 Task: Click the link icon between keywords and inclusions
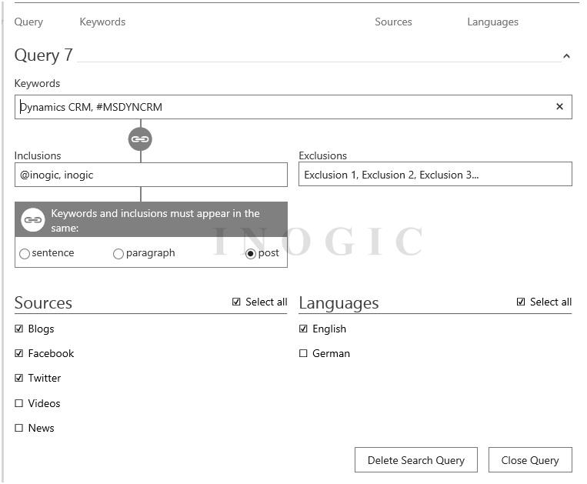(x=140, y=139)
